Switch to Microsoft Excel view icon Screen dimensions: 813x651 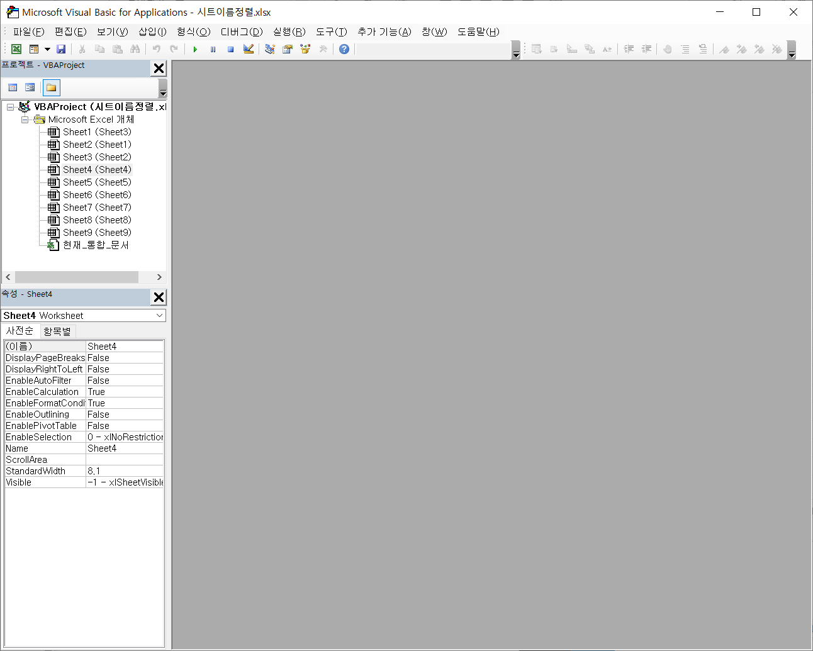click(16, 49)
